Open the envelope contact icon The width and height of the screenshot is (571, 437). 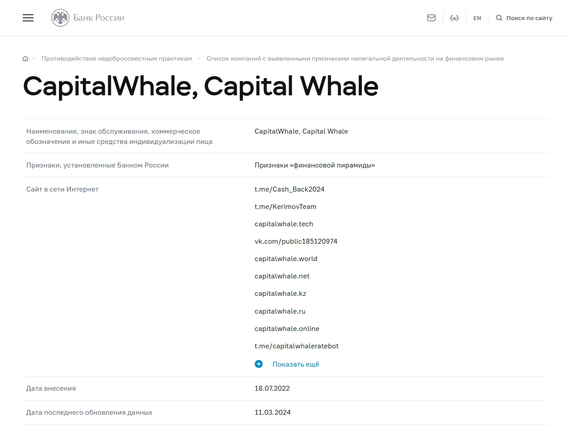pyautogui.click(x=431, y=18)
